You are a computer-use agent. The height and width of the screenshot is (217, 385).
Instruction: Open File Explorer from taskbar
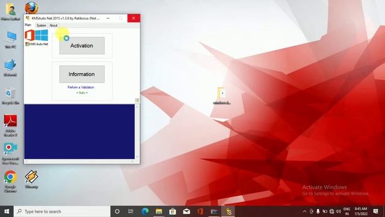point(159,212)
